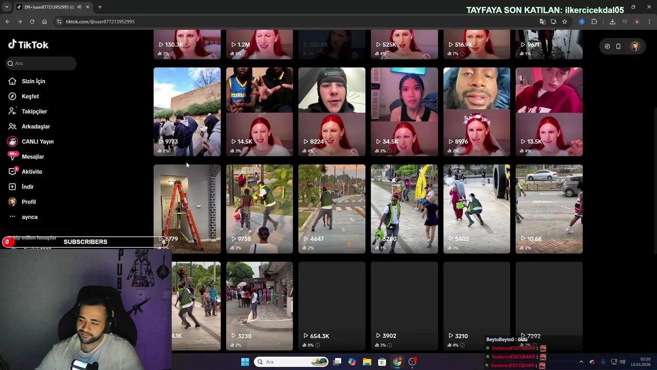Close the TikTok browser tab
Screen dimensions: 657x370
tap(88, 7)
